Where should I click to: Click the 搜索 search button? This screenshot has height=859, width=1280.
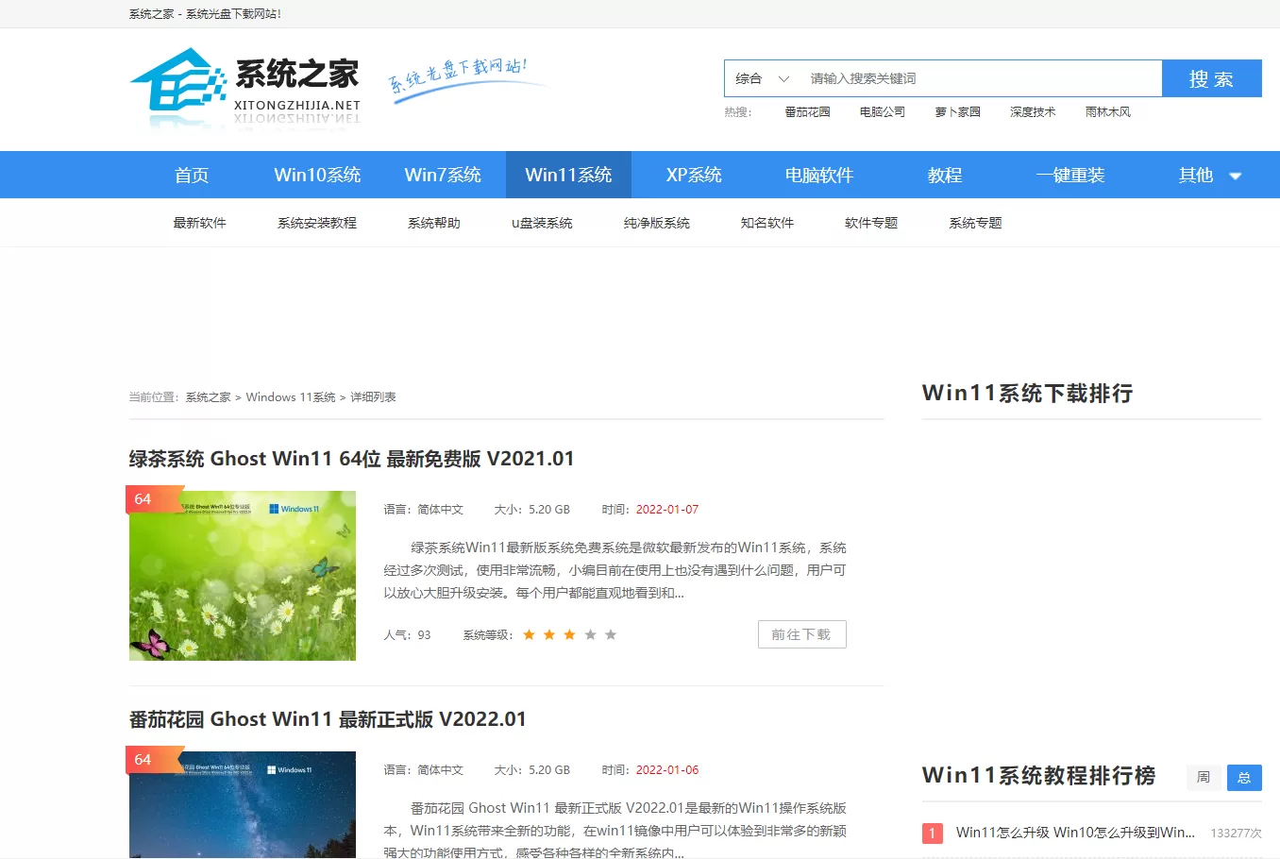tap(1211, 78)
